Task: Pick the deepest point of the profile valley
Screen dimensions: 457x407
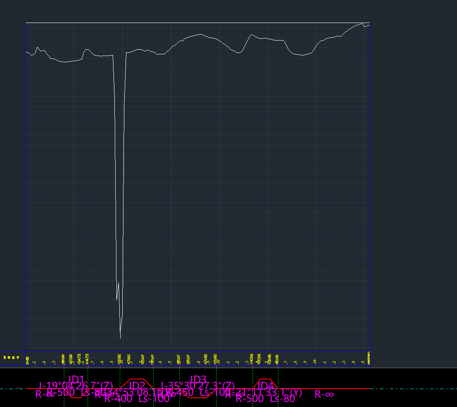Action: tap(121, 338)
